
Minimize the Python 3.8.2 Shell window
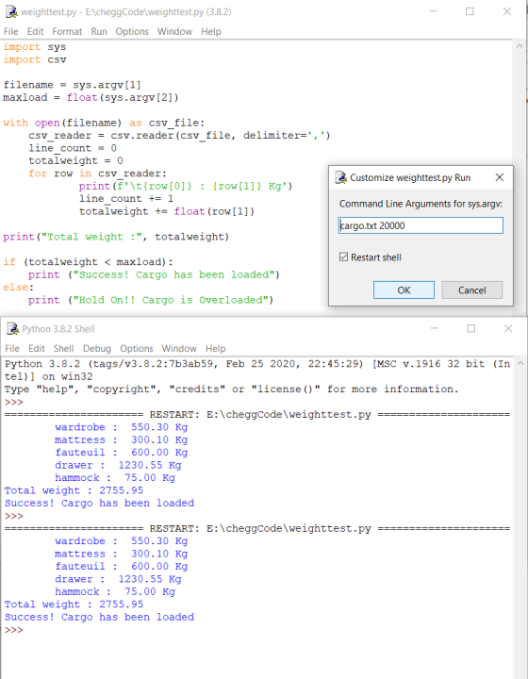pyautogui.click(x=435, y=328)
